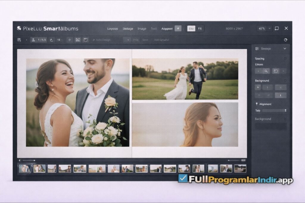Collapse the right panel header chevron
The image size is (305, 203).
(x=285, y=48)
